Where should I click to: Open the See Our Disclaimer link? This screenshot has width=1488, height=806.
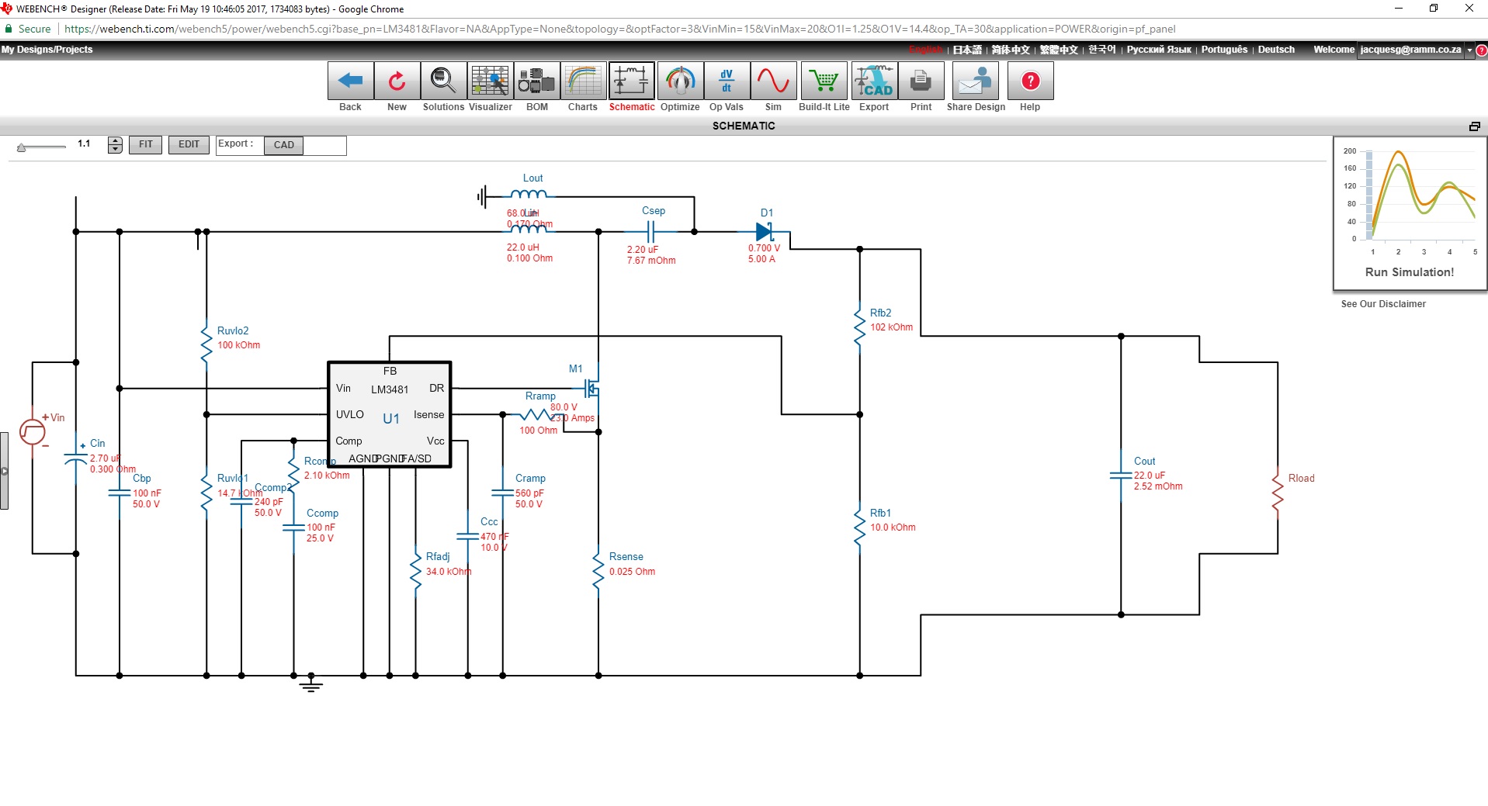(x=1383, y=304)
